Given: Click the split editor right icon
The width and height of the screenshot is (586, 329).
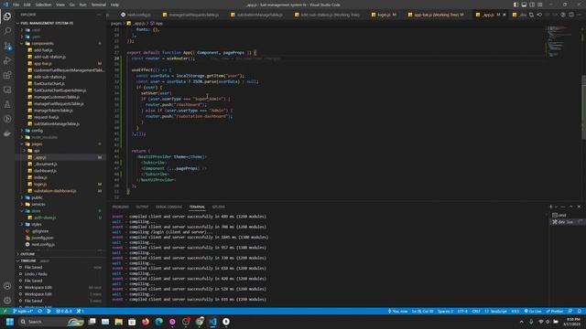Looking at the screenshot, I should tap(571, 15).
